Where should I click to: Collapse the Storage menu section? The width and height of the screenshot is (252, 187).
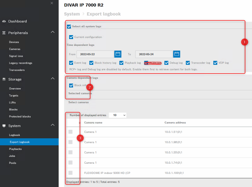[52, 79]
